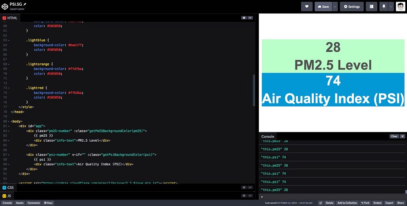Click the 74 value in the preview pane
Image resolution: width=407 pixels, height=206 pixels.
point(333,81)
